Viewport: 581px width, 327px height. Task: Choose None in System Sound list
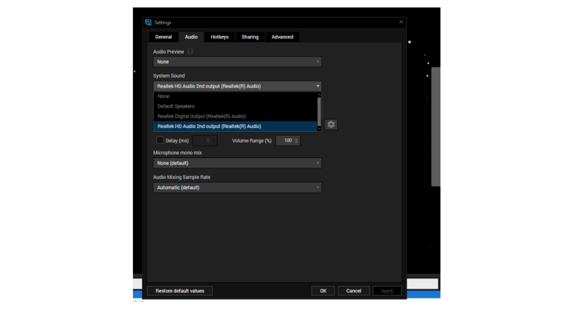tap(235, 96)
